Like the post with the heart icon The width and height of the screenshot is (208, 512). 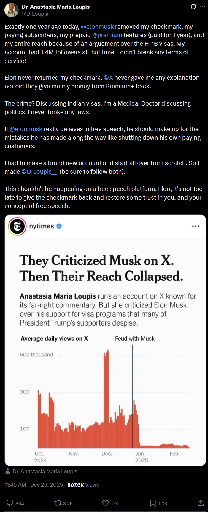[105, 503]
